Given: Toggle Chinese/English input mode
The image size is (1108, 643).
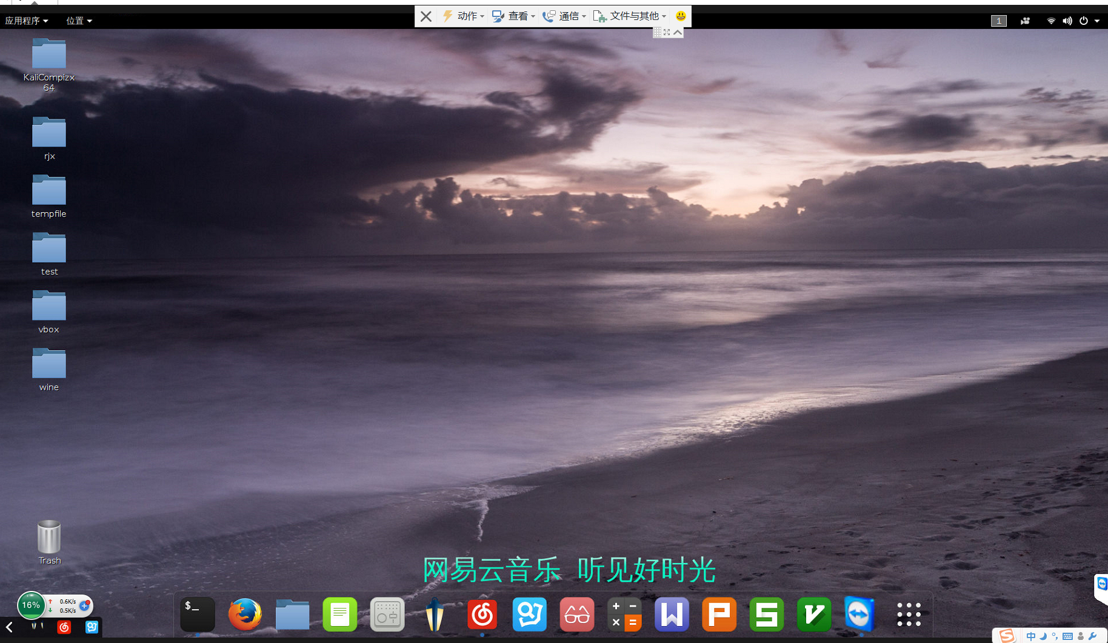Looking at the screenshot, I should click(x=1030, y=636).
